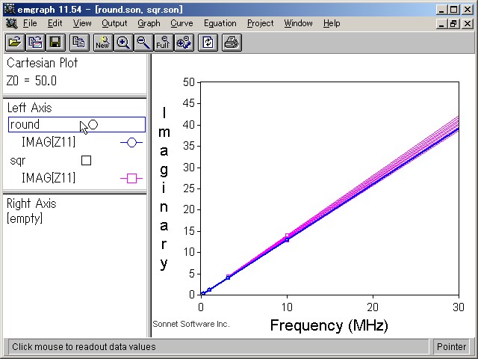Screen dimensions: 478x359
Task: Click the Refresh data toolbar icon
Action: [x=208, y=43]
